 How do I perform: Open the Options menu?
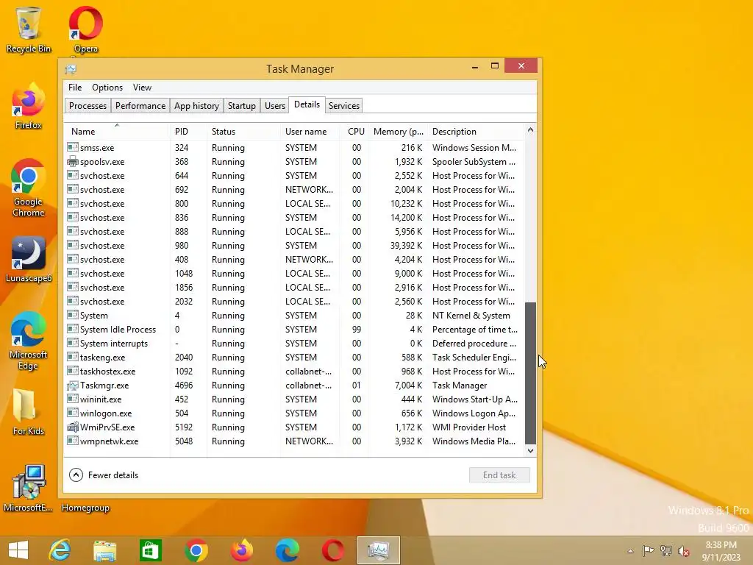[x=107, y=88]
